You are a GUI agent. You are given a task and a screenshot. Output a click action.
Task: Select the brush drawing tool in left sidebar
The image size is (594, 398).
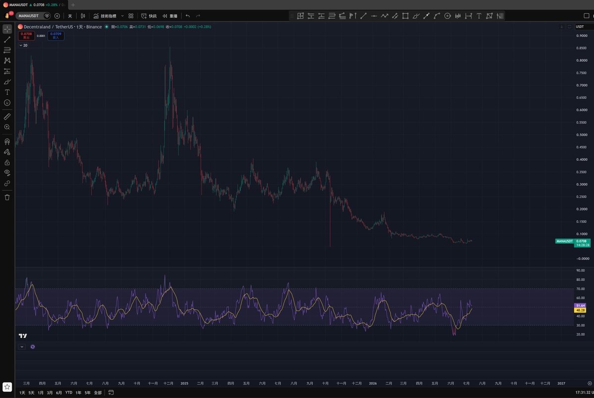pos(7,82)
